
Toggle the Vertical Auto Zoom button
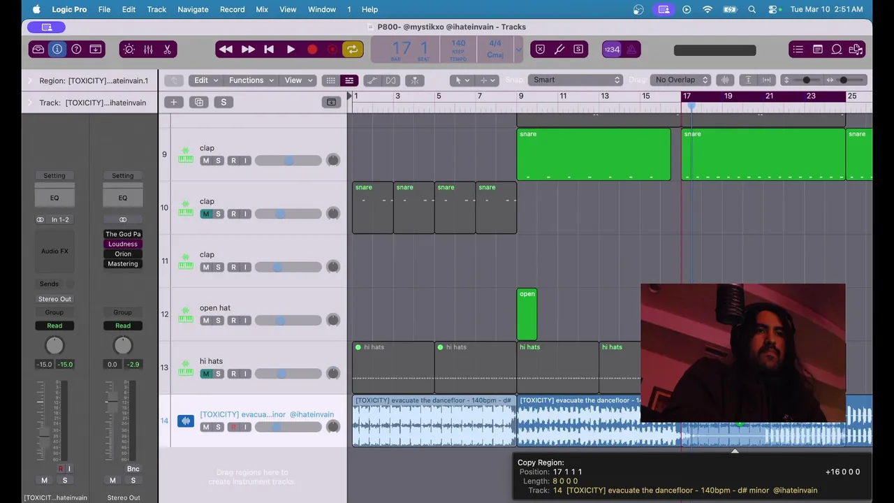point(749,80)
